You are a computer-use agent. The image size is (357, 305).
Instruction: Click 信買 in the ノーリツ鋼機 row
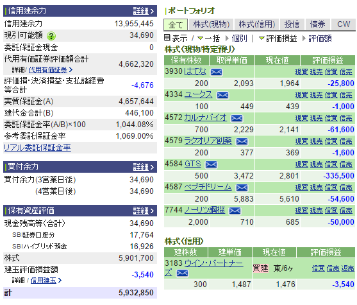[331, 211]
